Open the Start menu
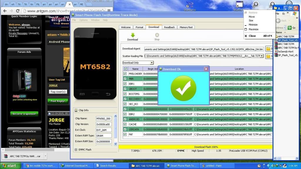 [x=10, y=166]
